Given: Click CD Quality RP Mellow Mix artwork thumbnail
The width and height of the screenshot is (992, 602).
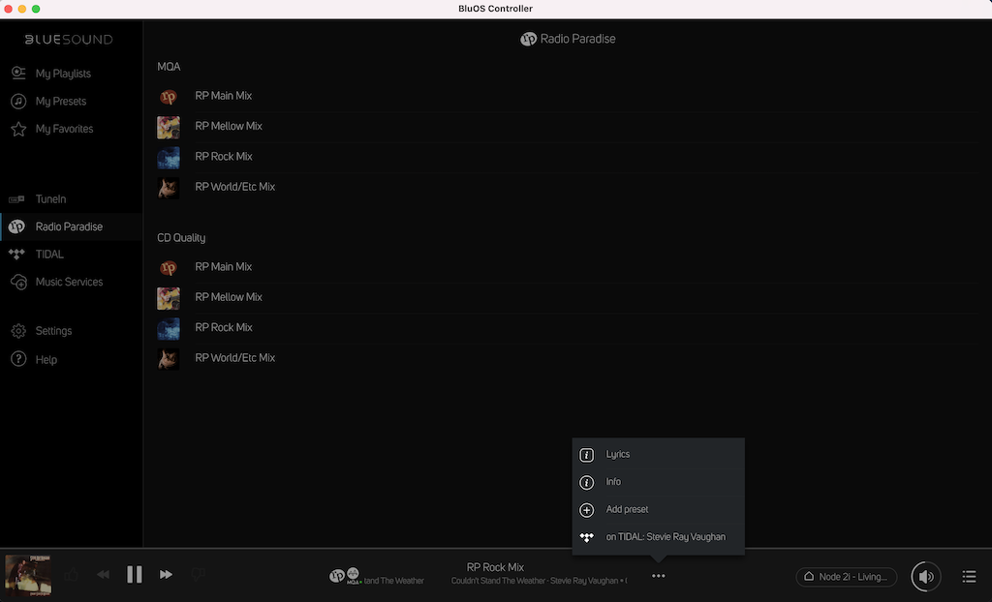Looking at the screenshot, I should [x=169, y=298].
